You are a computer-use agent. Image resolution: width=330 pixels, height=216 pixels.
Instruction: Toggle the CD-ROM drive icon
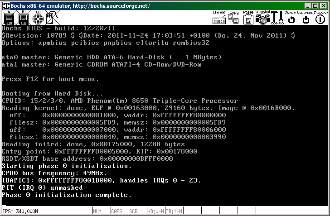click(x=38, y=18)
